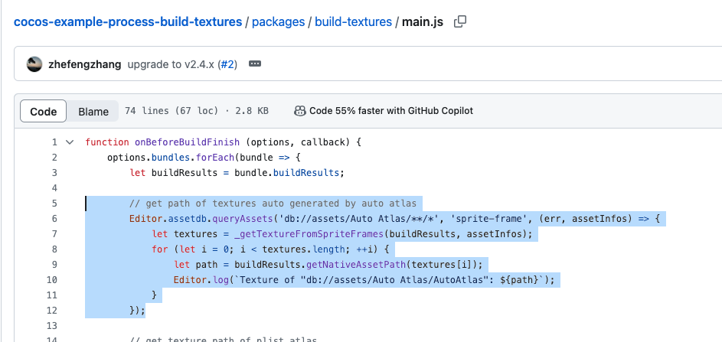Click 'Code 55% faster with GitHub Copilot'
Viewport: 722px width, 342px height.
click(390, 111)
